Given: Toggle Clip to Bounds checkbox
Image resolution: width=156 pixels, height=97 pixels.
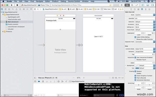Looking at the screenshot, I should [x=135, y=78].
